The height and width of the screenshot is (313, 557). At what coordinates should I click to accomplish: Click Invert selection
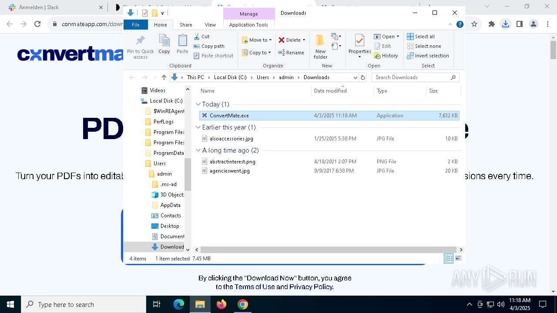(x=428, y=56)
